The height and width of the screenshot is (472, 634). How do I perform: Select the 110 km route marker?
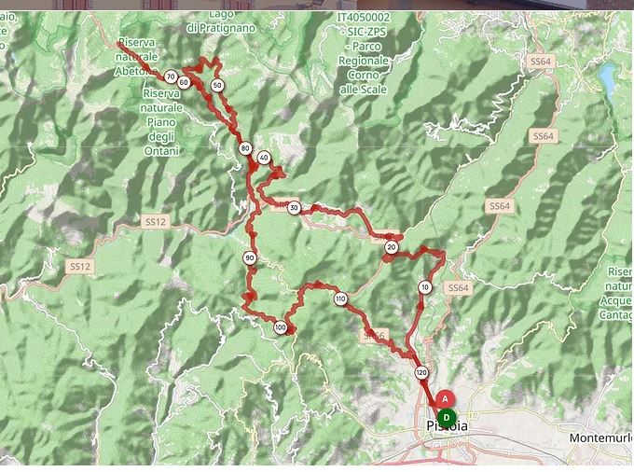tap(340, 298)
